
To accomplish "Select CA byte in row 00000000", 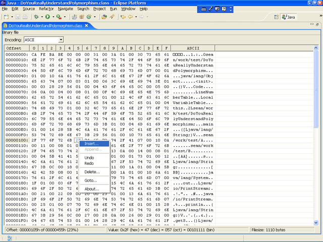I will [x=34, y=54].
